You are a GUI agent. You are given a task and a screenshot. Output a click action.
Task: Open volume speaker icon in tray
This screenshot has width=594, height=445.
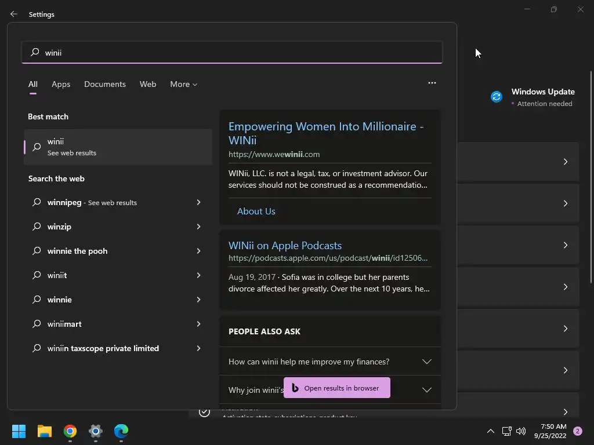click(521, 431)
